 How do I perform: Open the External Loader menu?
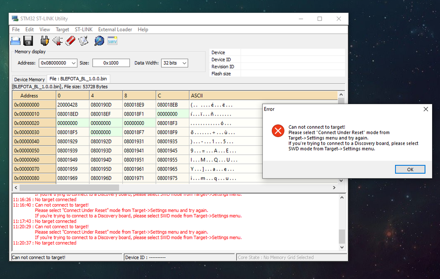(x=115, y=30)
